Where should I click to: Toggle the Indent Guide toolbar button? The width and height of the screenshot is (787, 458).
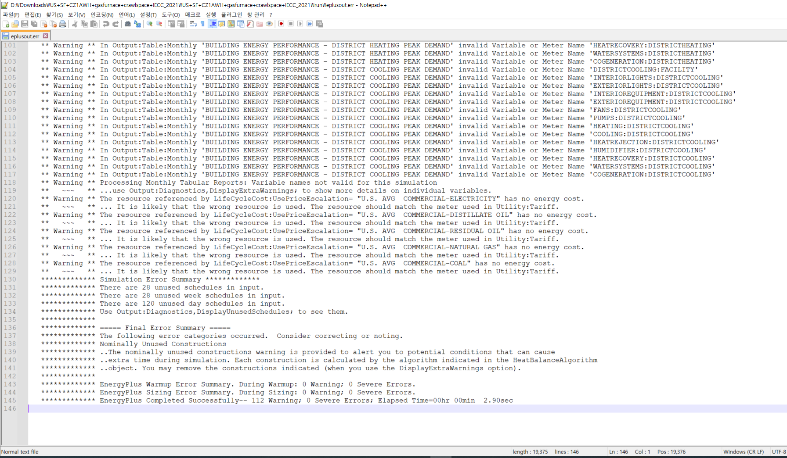(x=213, y=24)
